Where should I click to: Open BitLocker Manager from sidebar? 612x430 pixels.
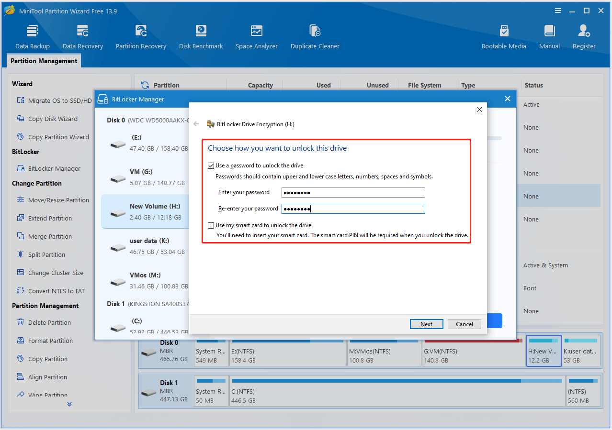tap(48, 168)
